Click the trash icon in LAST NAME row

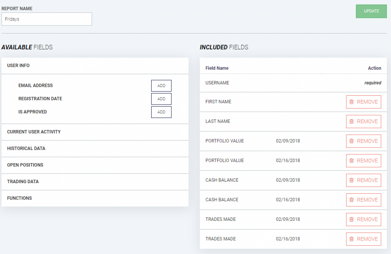click(351, 121)
